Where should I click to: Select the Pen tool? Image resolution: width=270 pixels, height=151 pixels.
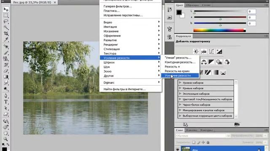[x=5, y=96]
